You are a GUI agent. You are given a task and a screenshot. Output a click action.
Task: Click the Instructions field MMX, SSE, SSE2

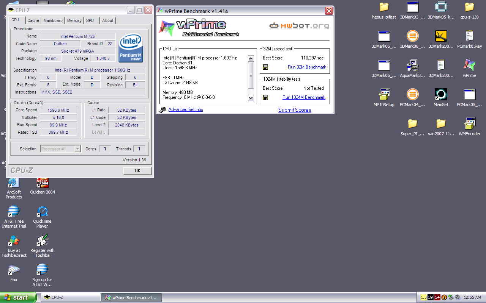tap(92, 92)
